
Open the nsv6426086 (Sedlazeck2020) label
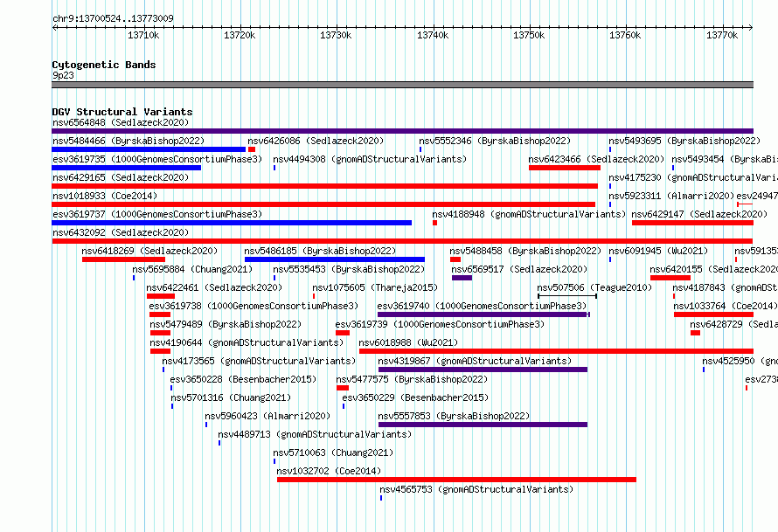pyautogui.click(x=316, y=141)
